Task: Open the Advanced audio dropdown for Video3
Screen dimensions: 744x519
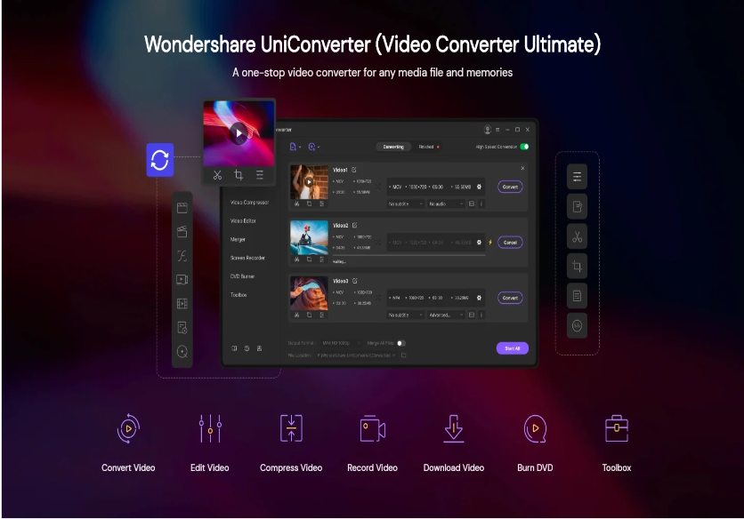Action: click(446, 315)
